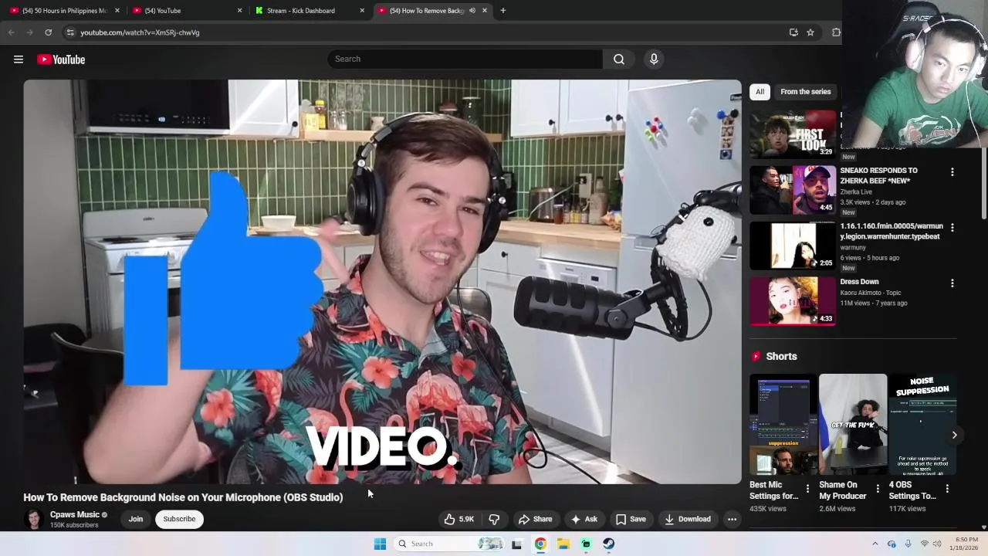This screenshot has width=988, height=556.
Task: Open the YouTube hamburger guide menu
Action: 19,59
